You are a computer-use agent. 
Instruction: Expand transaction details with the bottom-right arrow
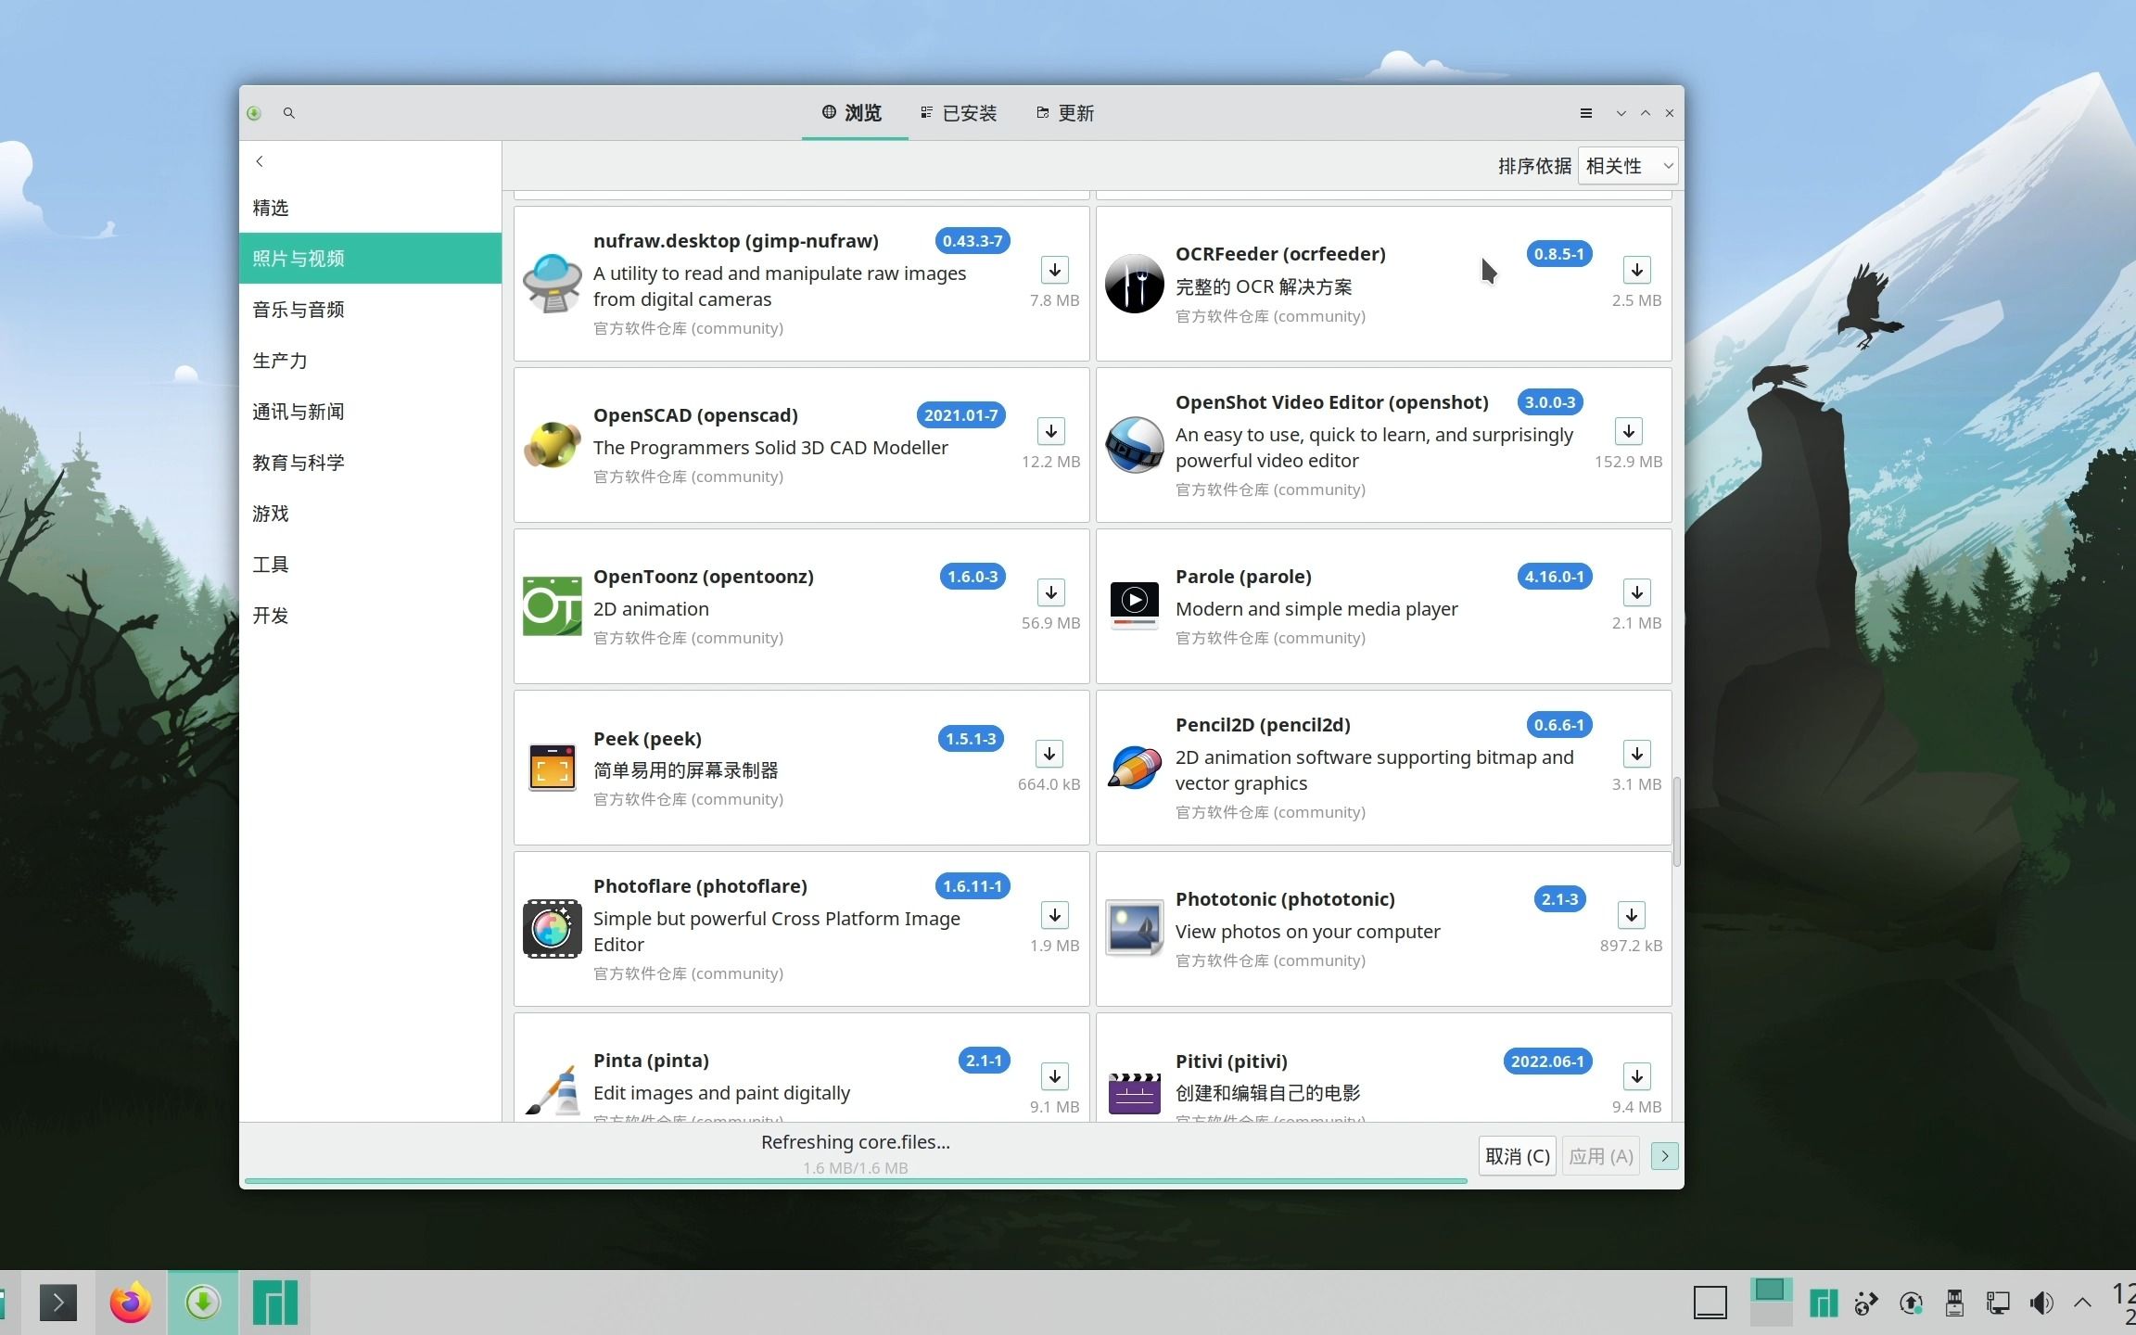coord(1664,1156)
